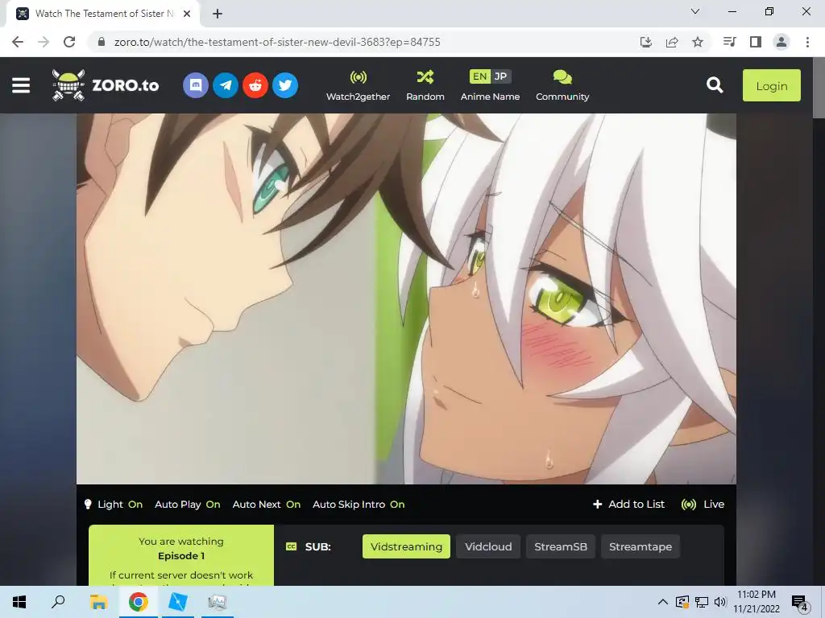The width and height of the screenshot is (825, 618).
Task: Go forward in browser history
Action: (44, 42)
